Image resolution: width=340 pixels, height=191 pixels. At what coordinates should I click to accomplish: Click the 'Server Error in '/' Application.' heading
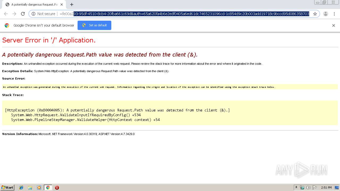point(49,40)
